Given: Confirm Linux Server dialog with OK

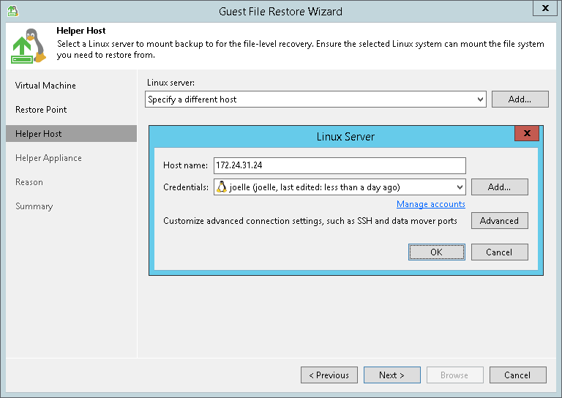Looking at the screenshot, I should coord(437,252).
